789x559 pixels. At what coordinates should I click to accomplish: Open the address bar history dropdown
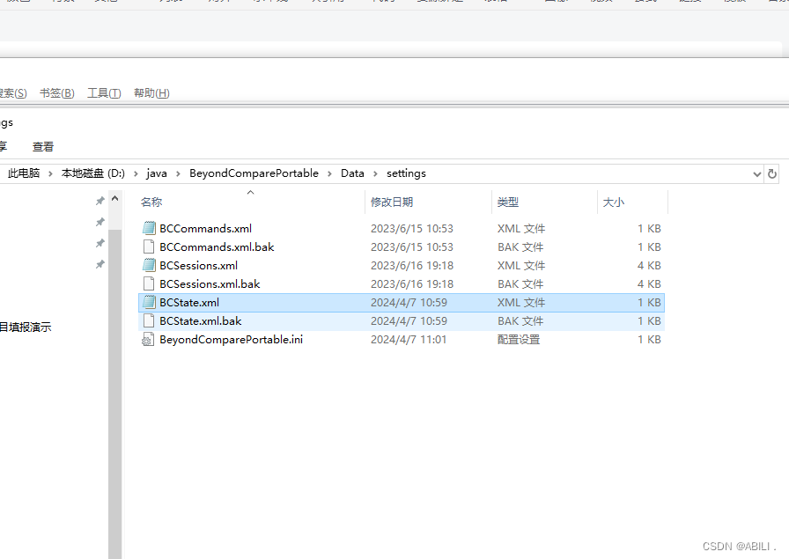pos(756,174)
